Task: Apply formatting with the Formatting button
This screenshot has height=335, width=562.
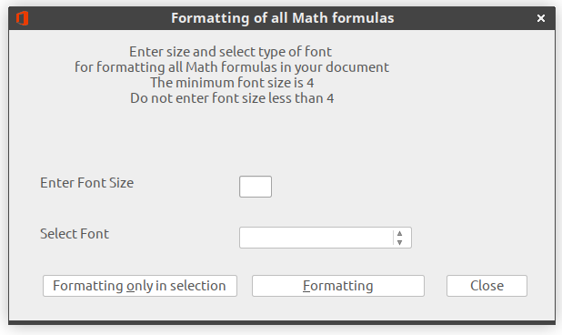Action: point(338,286)
